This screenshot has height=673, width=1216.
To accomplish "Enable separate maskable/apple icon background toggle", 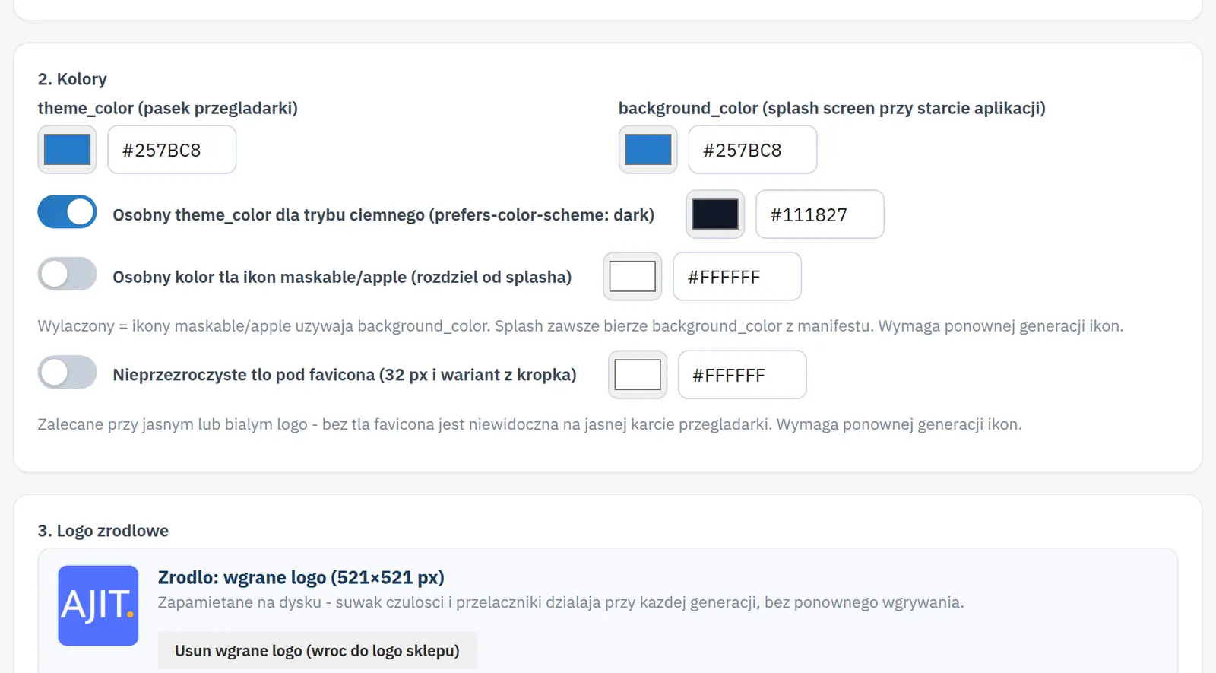I will pos(67,275).
